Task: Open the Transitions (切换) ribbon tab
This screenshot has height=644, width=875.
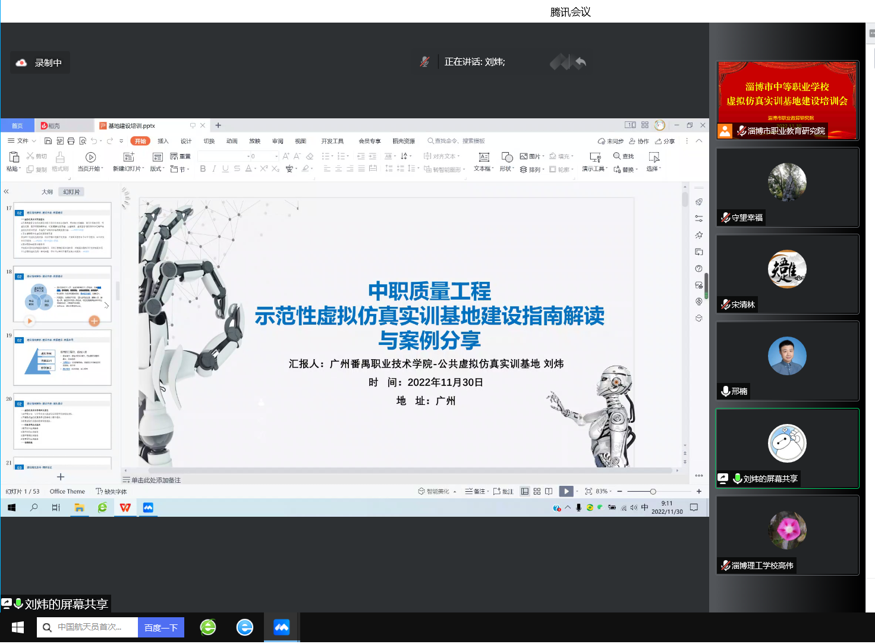Action: 209,141
